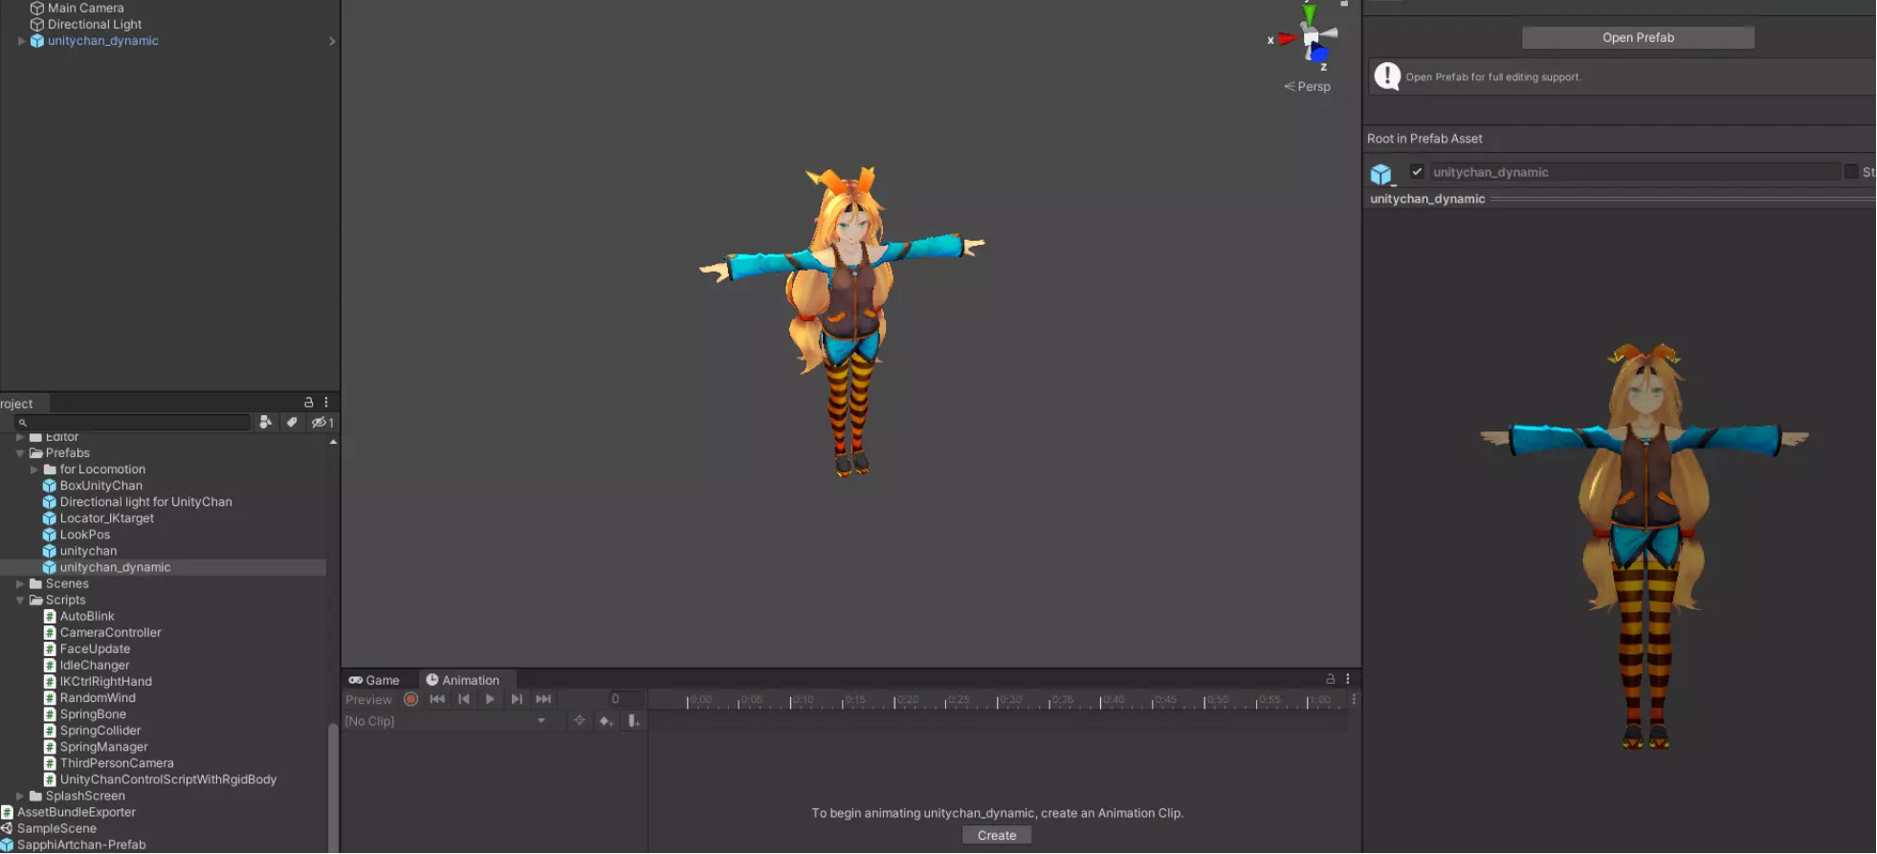Collapse the Scripts folder
This screenshot has width=1877, height=854.
point(20,601)
